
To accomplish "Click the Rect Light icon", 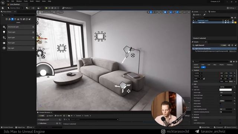I will (4, 43).
